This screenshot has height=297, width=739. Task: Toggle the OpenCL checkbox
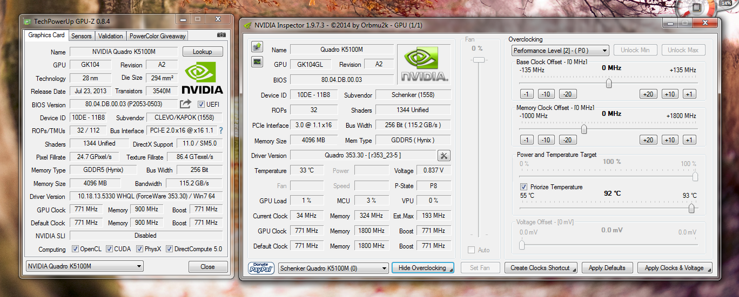click(76, 249)
